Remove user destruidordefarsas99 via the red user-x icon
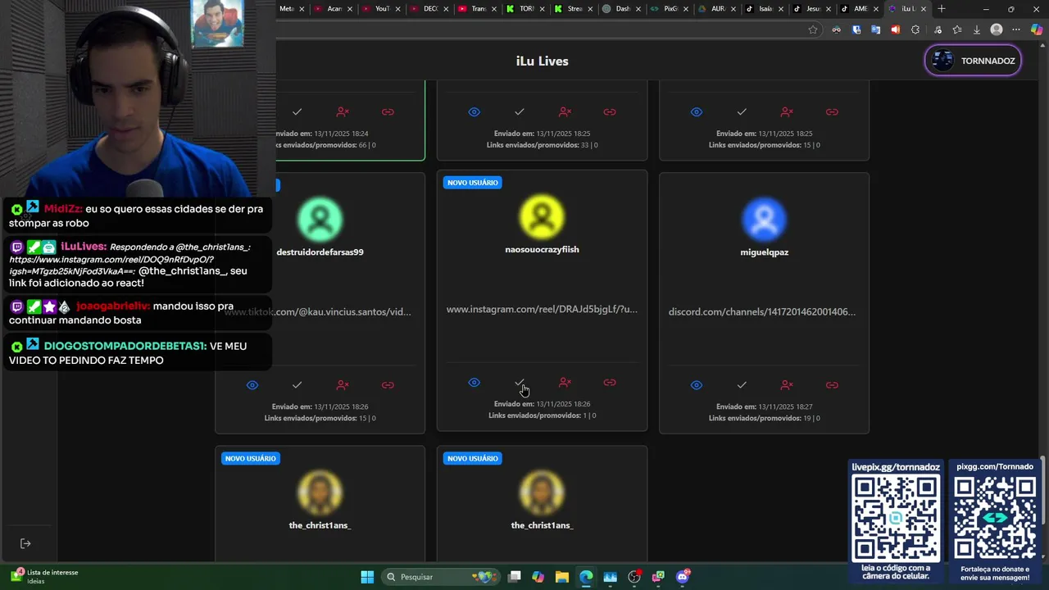Image resolution: width=1049 pixels, height=590 pixels. (343, 385)
